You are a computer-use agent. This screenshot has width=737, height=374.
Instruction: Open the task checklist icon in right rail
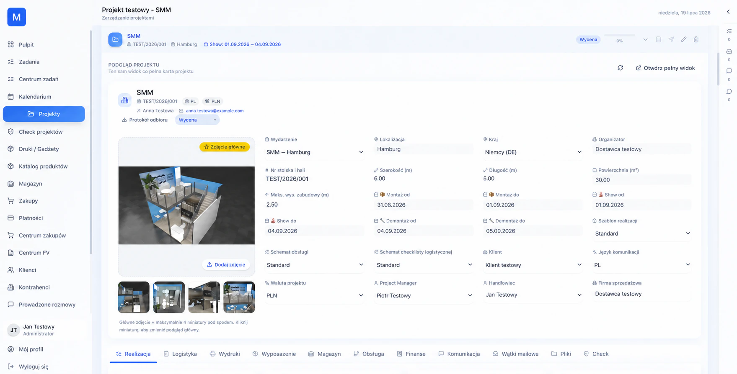point(729,31)
